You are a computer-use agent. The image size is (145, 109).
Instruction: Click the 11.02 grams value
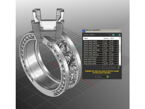coord(106,50)
